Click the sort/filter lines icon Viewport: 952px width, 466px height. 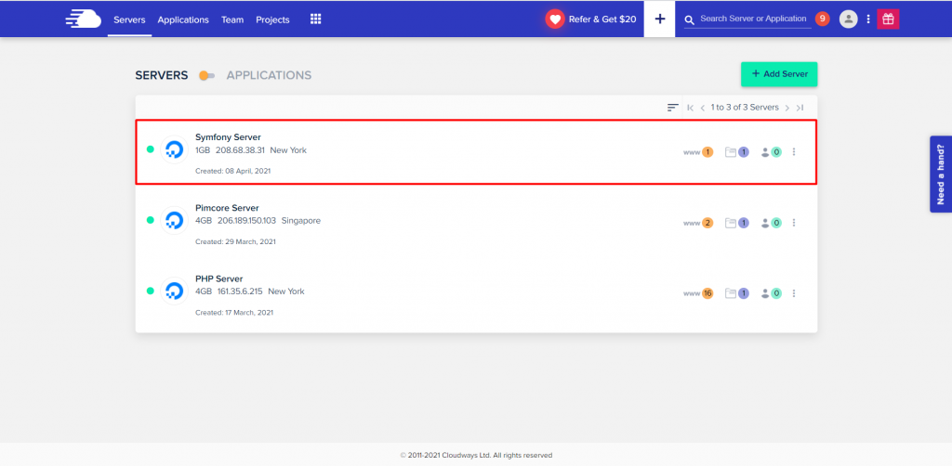673,108
